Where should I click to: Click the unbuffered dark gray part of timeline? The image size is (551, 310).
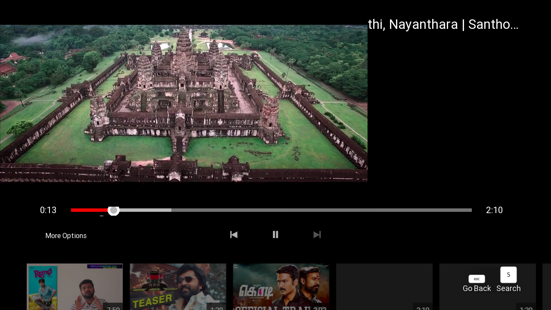pyautogui.click(x=321, y=210)
